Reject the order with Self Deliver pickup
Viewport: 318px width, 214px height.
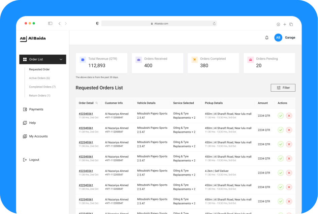click(289, 173)
